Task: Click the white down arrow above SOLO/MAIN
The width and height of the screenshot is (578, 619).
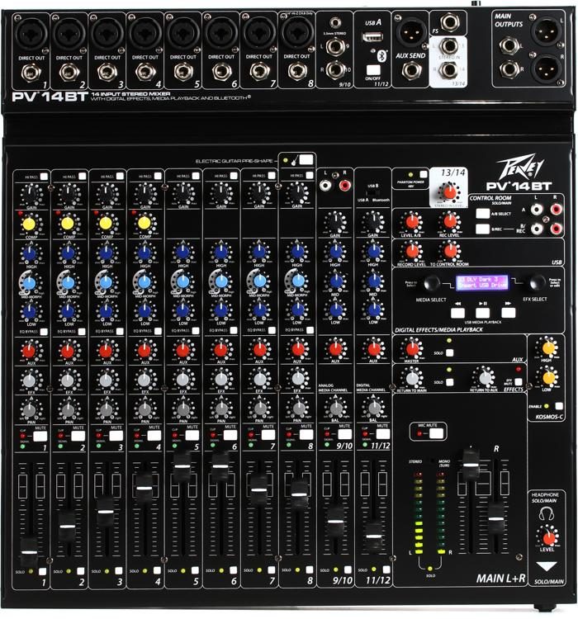Action: coord(547,566)
